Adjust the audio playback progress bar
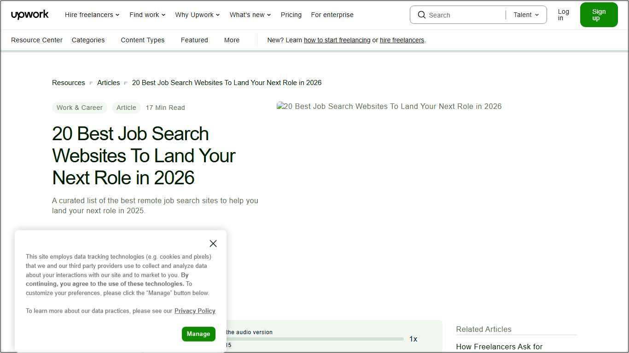The height and width of the screenshot is (353, 629). tap(315, 339)
